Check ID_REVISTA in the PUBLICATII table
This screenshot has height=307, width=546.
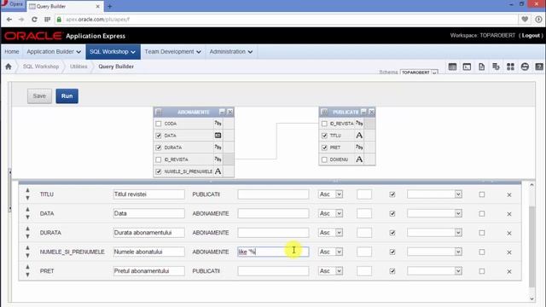click(324, 124)
